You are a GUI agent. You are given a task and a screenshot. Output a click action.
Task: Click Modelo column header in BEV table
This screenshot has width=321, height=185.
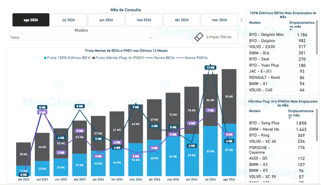coord(255,23)
